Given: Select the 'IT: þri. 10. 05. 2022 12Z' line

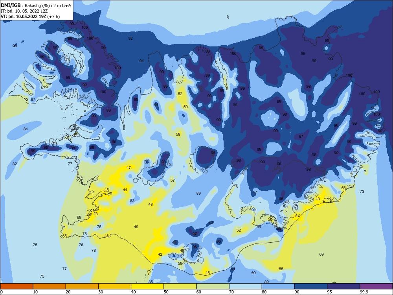Looking at the screenshot, I should coord(24,11).
